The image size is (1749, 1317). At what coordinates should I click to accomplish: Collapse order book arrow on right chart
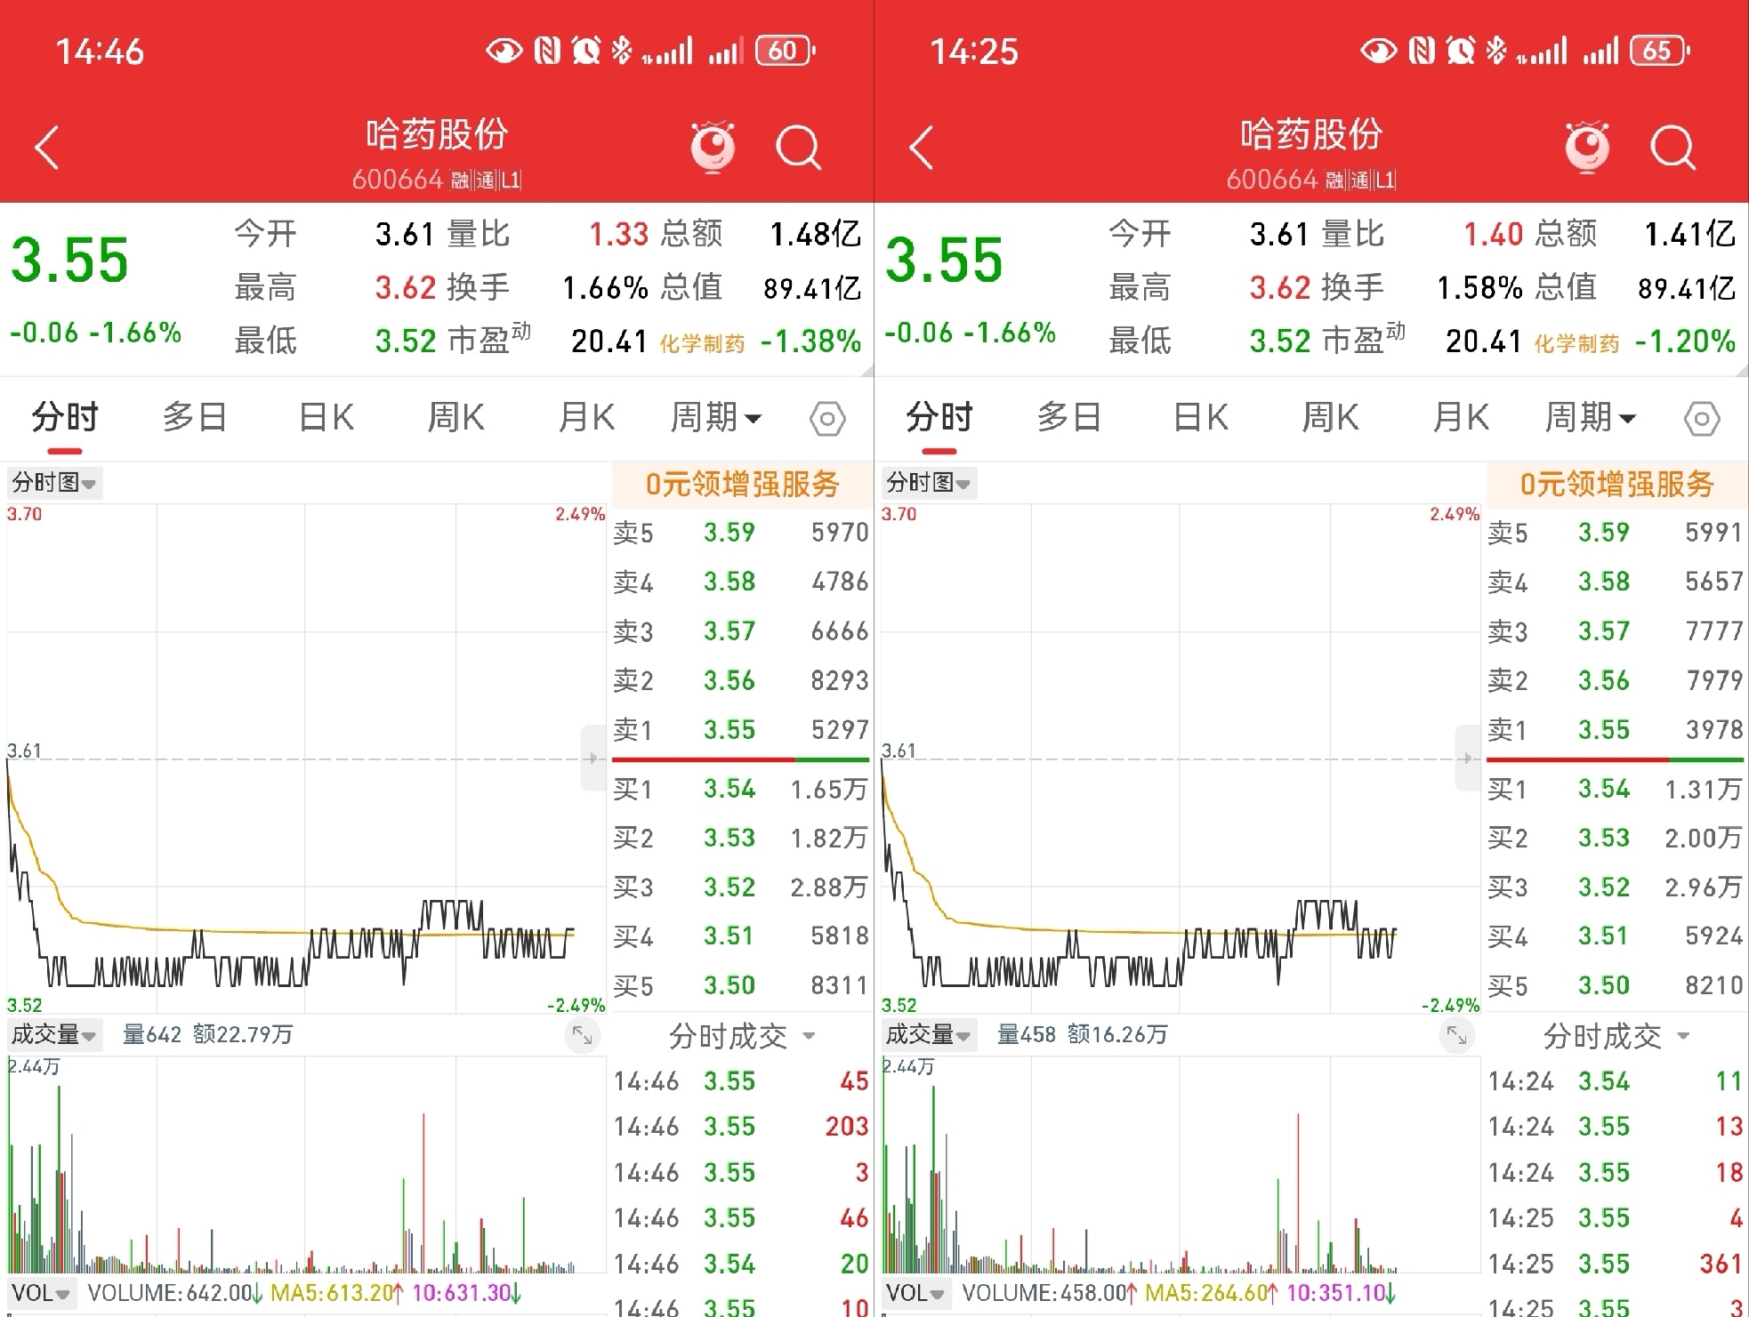point(1467,759)
